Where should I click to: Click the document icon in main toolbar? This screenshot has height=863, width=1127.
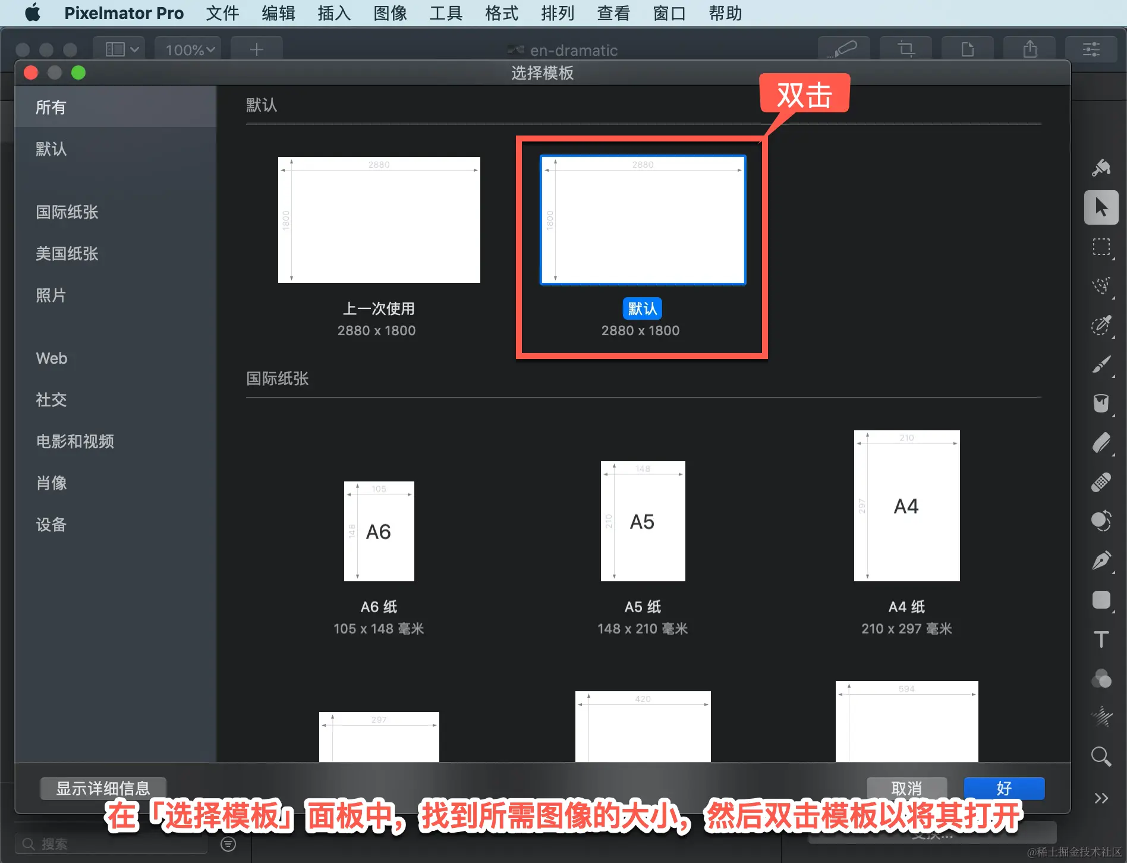point(968,49)
